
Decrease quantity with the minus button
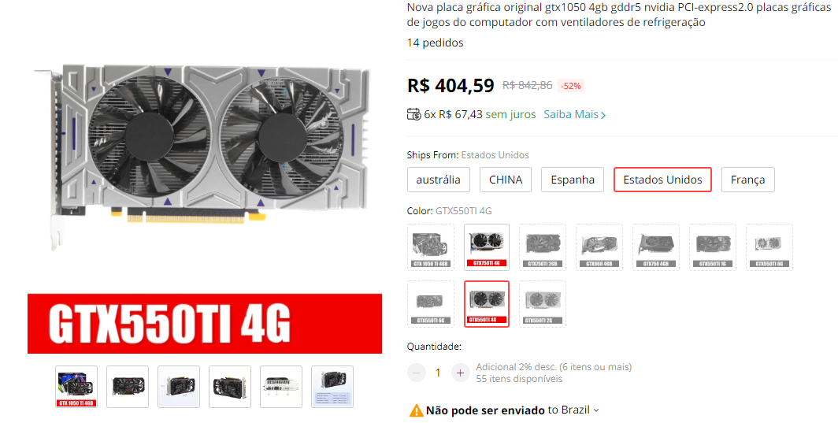click(x=417, y=373)
